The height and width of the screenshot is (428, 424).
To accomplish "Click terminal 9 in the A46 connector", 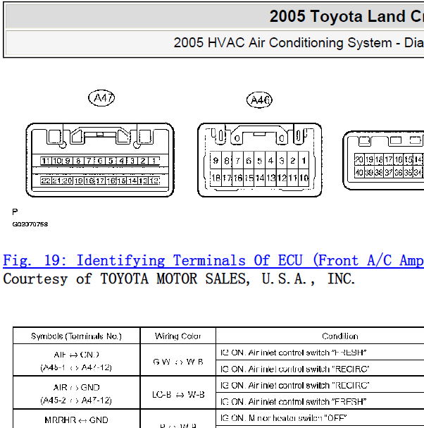I will pos(216,161).
